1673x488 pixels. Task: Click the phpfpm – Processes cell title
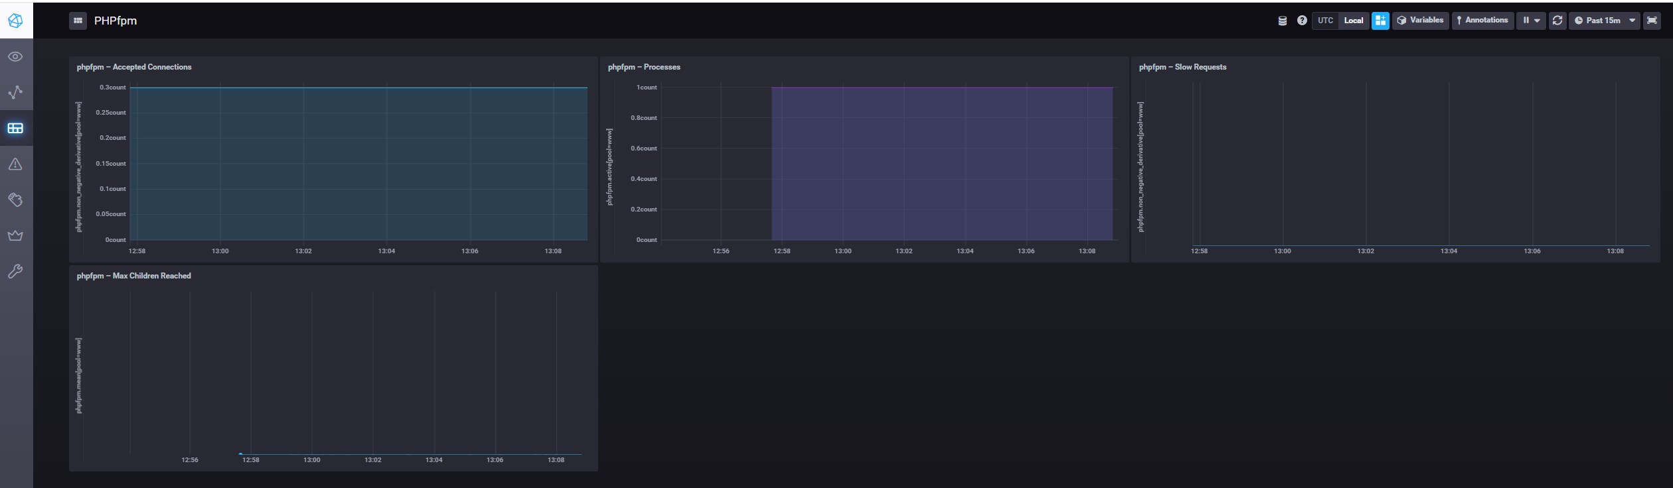[x=644, y=67]
